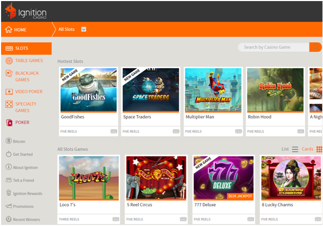Click the Recent Winners coin icon
Screen dimensions: 323x226
pos(9,219)
